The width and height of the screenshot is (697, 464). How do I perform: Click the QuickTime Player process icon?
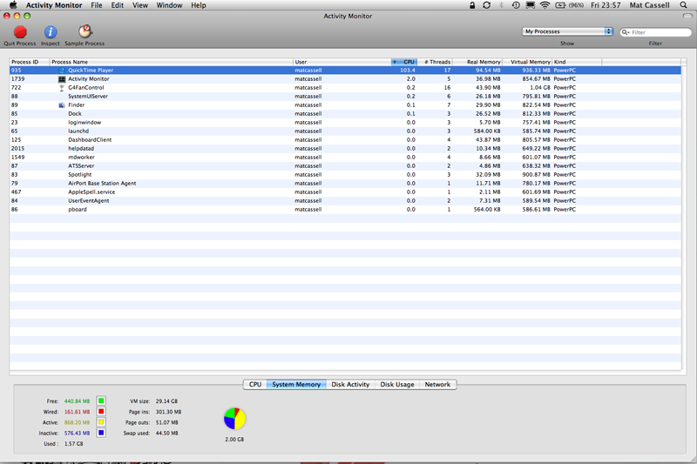pos(62,71)
